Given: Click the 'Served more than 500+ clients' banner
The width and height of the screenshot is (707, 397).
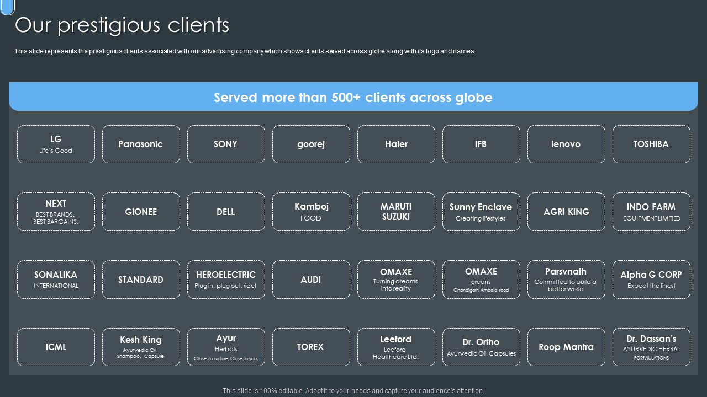Looking at the screenshot, I should (353, 97).
